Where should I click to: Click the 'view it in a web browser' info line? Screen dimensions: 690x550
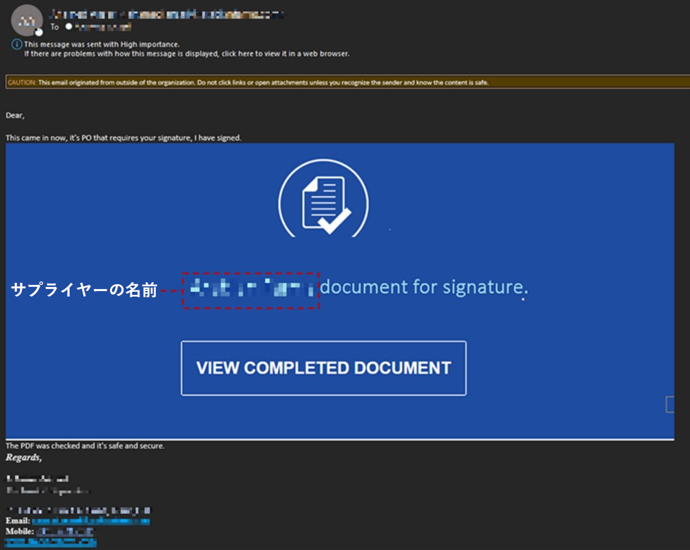187,53
